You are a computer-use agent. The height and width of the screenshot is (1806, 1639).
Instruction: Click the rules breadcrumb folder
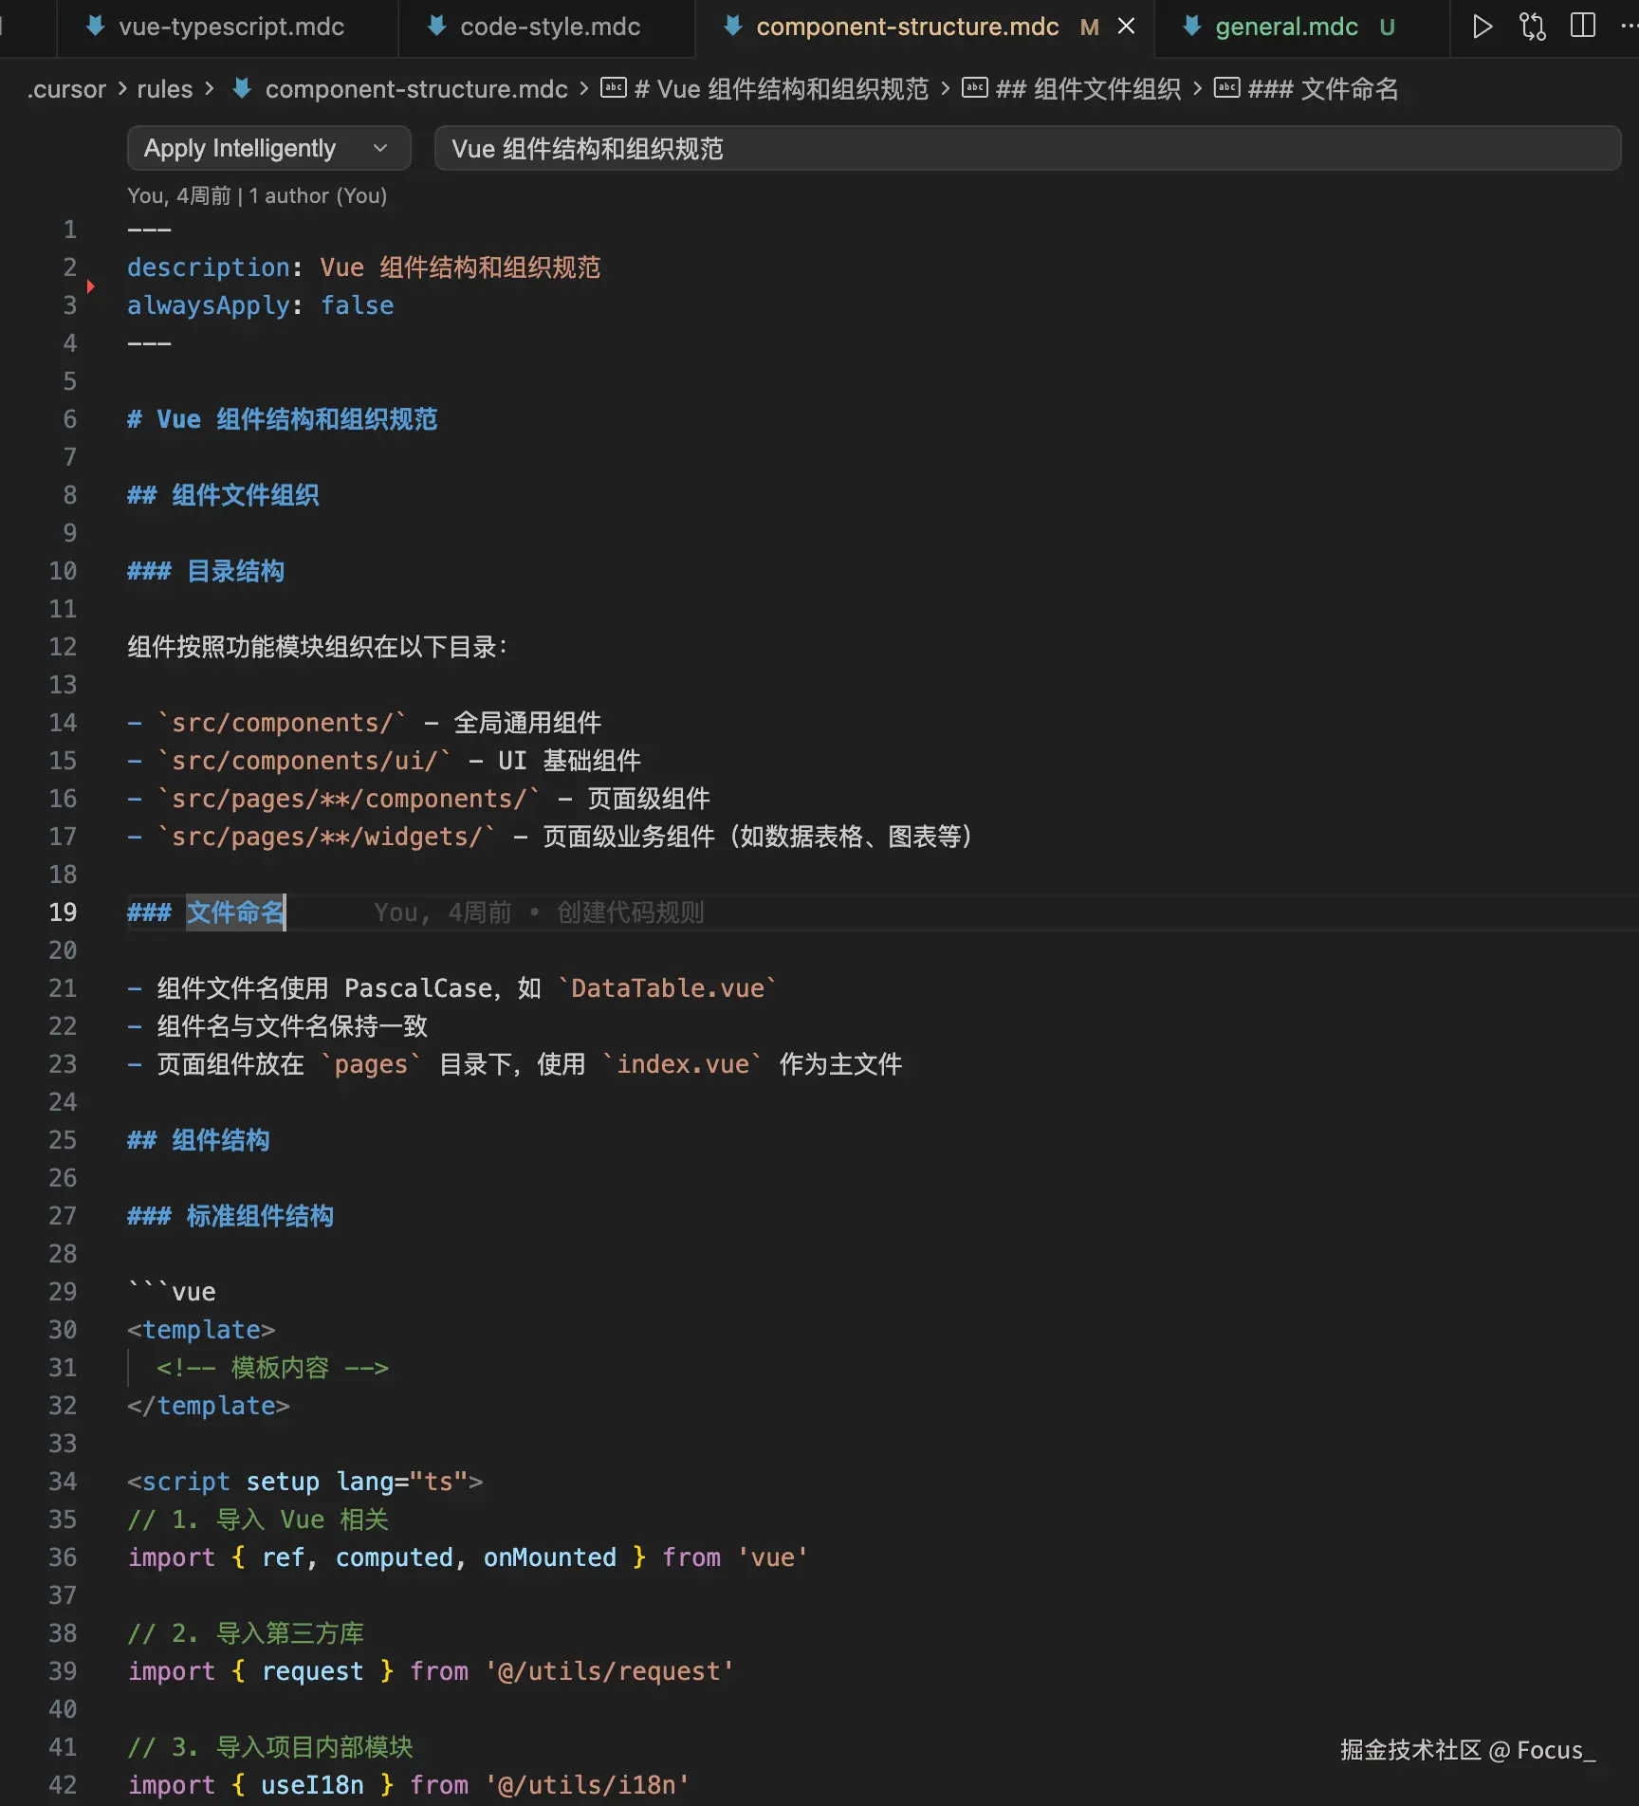pos(165,89)
